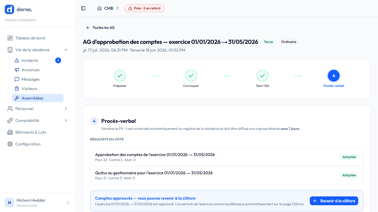Click the Incidents warning triangle icon
The width and height of the screenshot is (378, 212).
coord(17,60)
